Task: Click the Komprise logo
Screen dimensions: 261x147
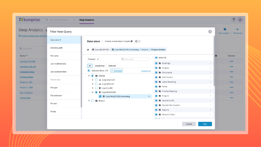Action: point(30,20)
